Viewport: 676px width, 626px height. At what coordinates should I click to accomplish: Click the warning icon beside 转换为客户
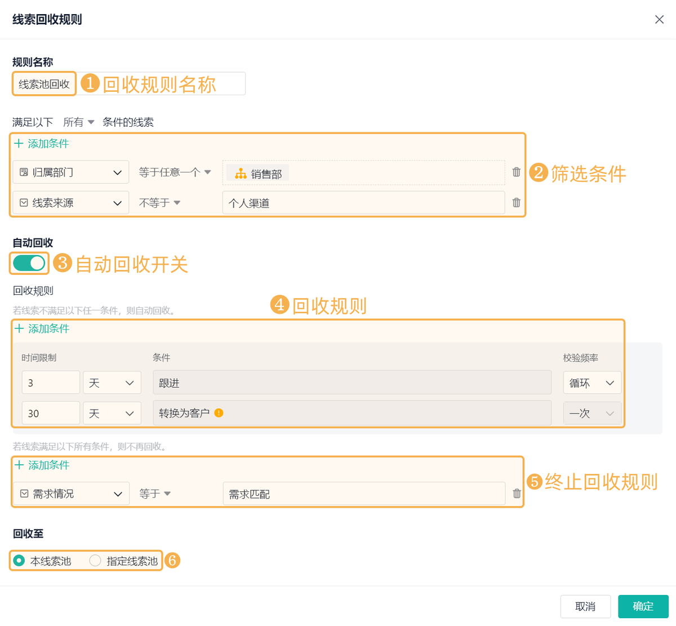219,413
